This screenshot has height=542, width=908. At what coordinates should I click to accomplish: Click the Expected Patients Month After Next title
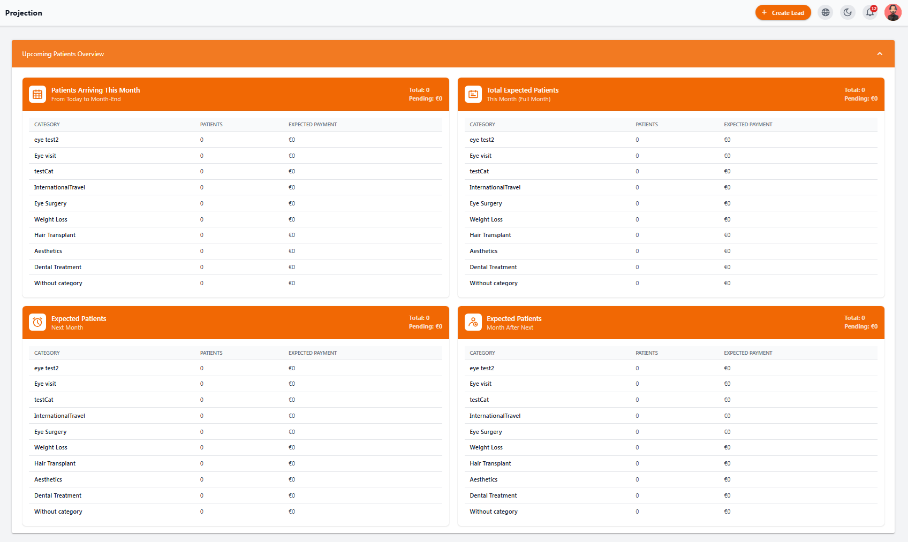[x=514, y=319]
